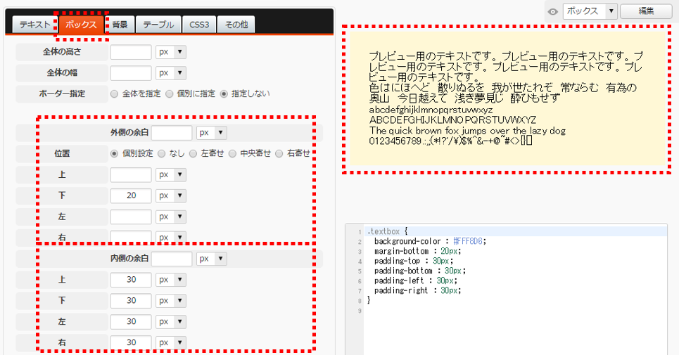This screenshot has height=355, width=679.
Task: Click the .textbox selector line in editor
Action: click(x=515, y=231)
